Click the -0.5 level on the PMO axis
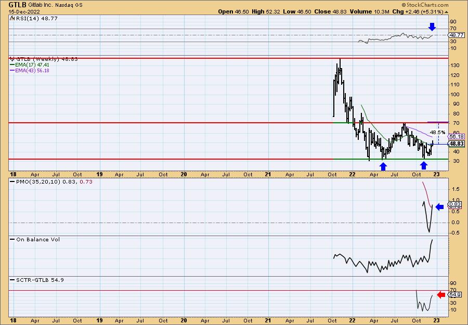This screenshot has height=325, width=468. 454,233
